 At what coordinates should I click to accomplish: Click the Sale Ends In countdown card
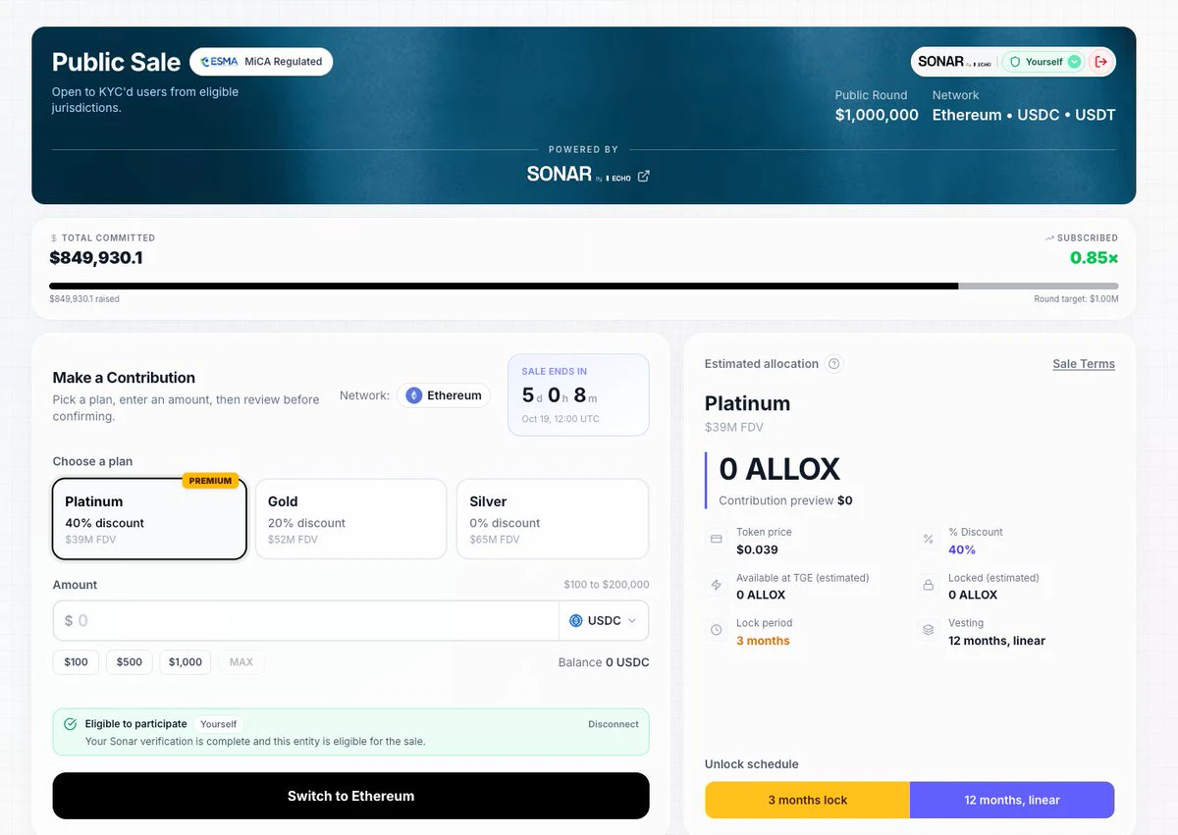[x=578, y=394]
